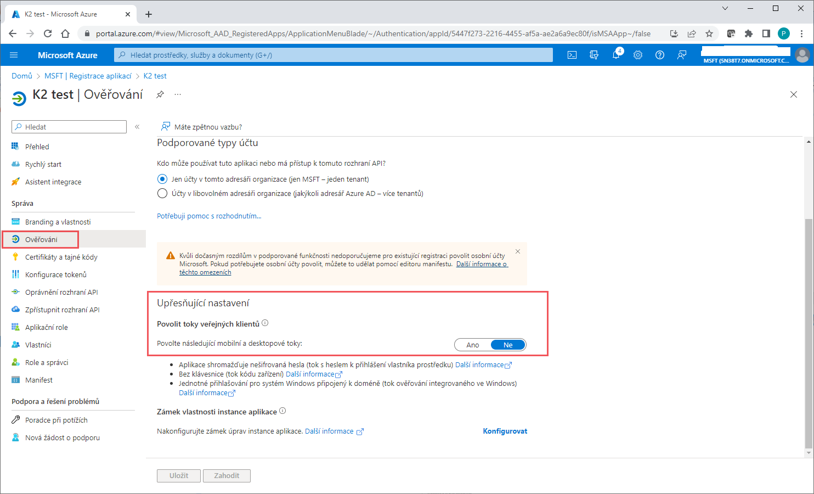Open Azure Cloud Shell icon
The width and height of the screenshot is (814, 494).
(x=572, y=55)
